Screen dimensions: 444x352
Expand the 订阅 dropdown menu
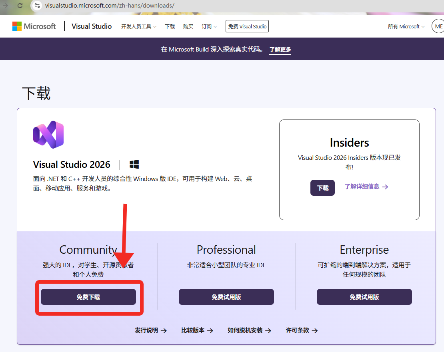coord(209,26)
